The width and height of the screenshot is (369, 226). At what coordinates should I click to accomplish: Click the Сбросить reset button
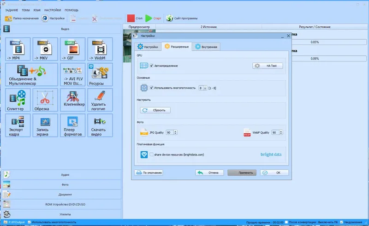(x=155, y=110)
